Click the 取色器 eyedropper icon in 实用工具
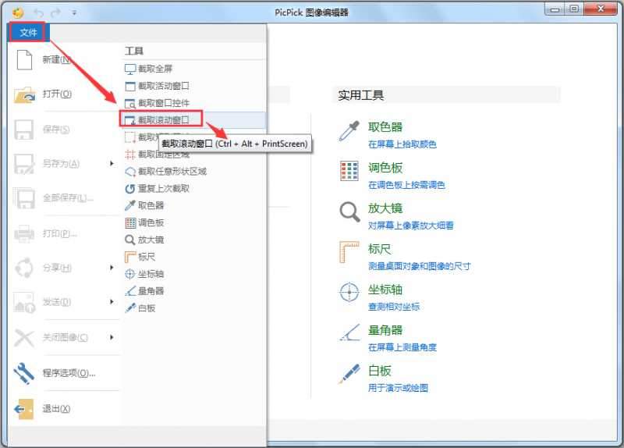Image resolution: width=624 pixels, height=448 pixels. (348, 131)
